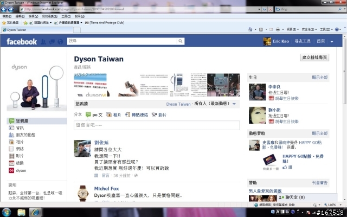Click 顯示全部 next to 動態贊助
Viewport: 347px width, 217px height.
tap(320, 133)
